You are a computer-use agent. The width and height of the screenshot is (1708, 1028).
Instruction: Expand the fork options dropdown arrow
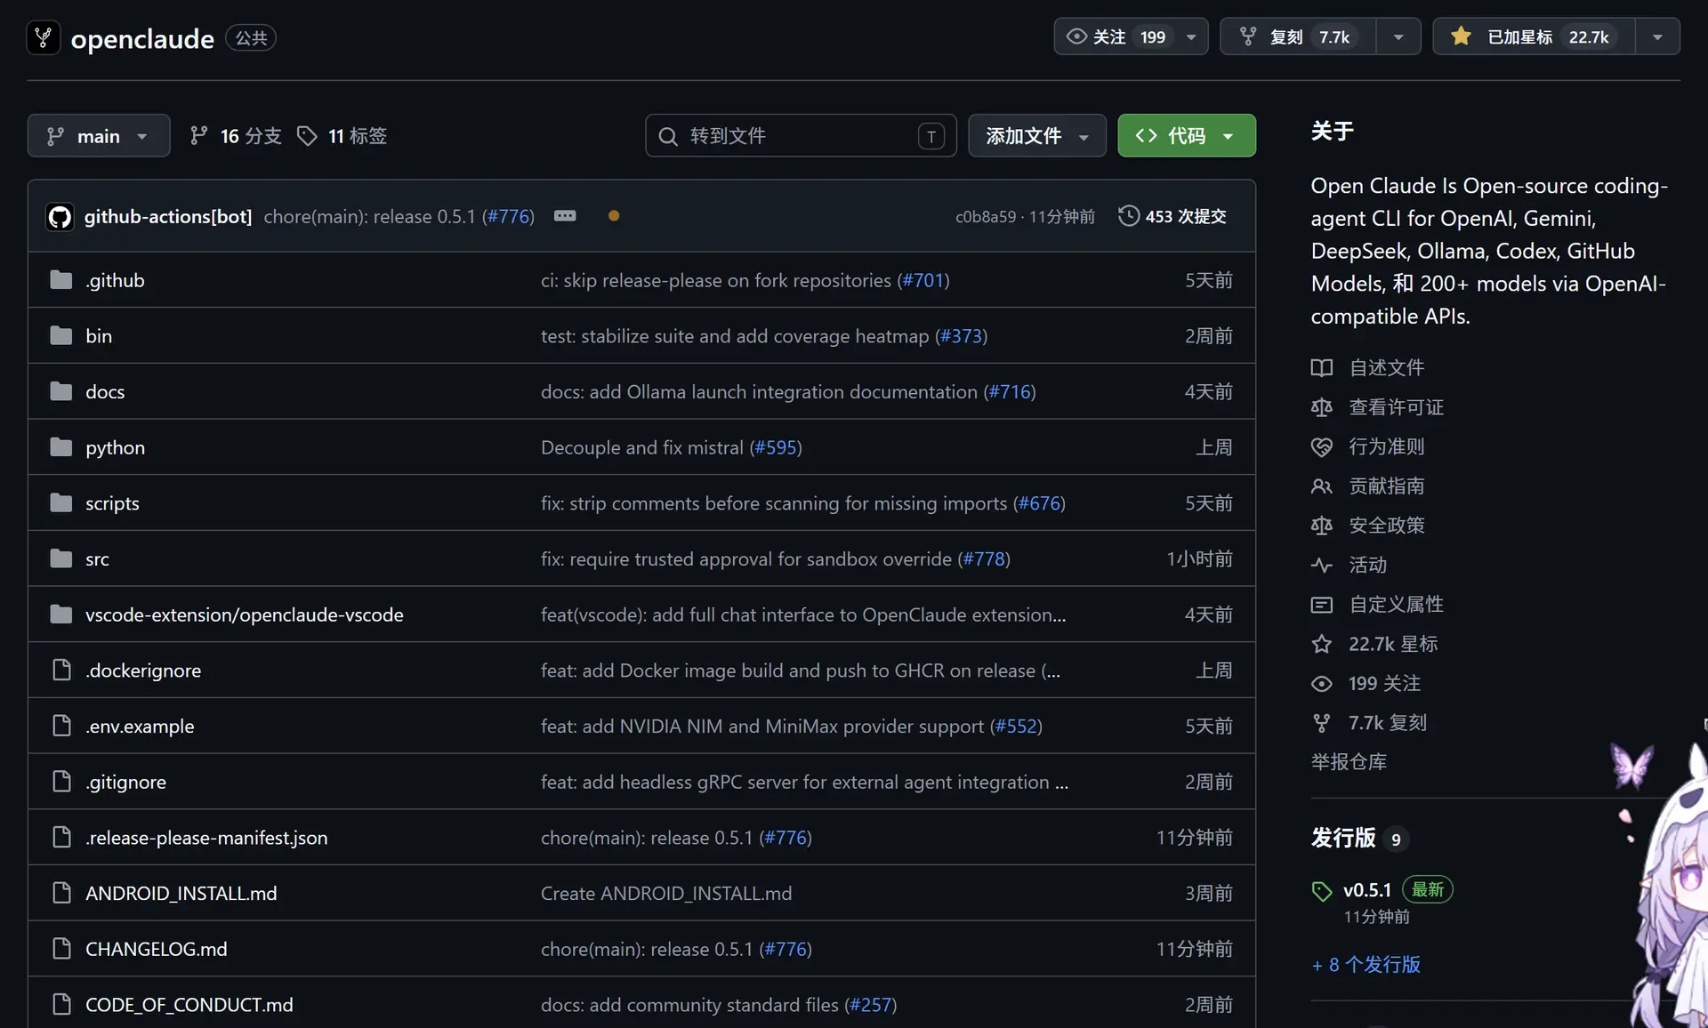point(1398,36)
